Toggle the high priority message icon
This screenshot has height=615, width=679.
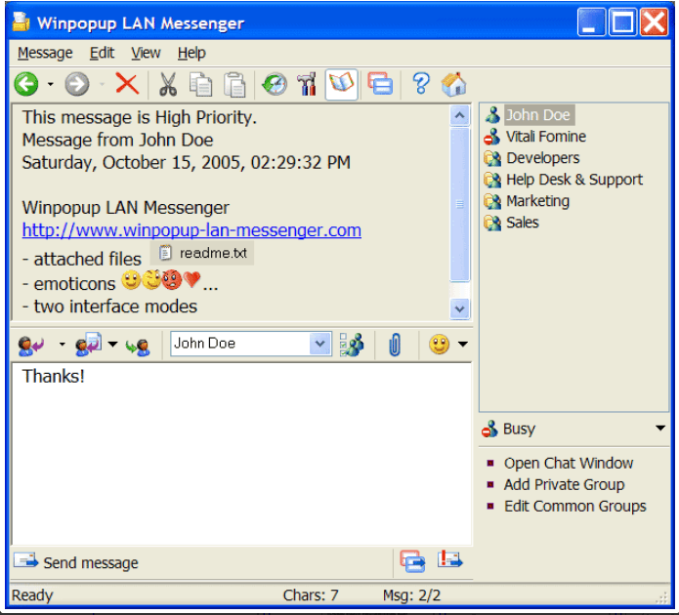click(450, 561)
